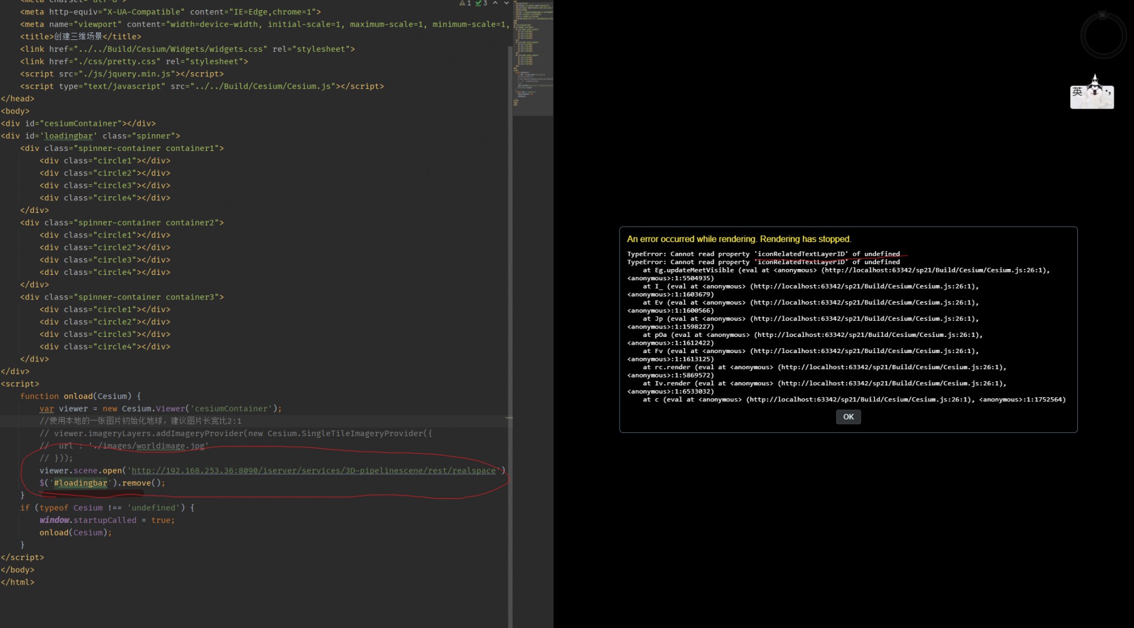The height and width of the screenshot is (628, 1134).
Task: Click the Cesium compass north marker
Action: (x=1102, y=15)
